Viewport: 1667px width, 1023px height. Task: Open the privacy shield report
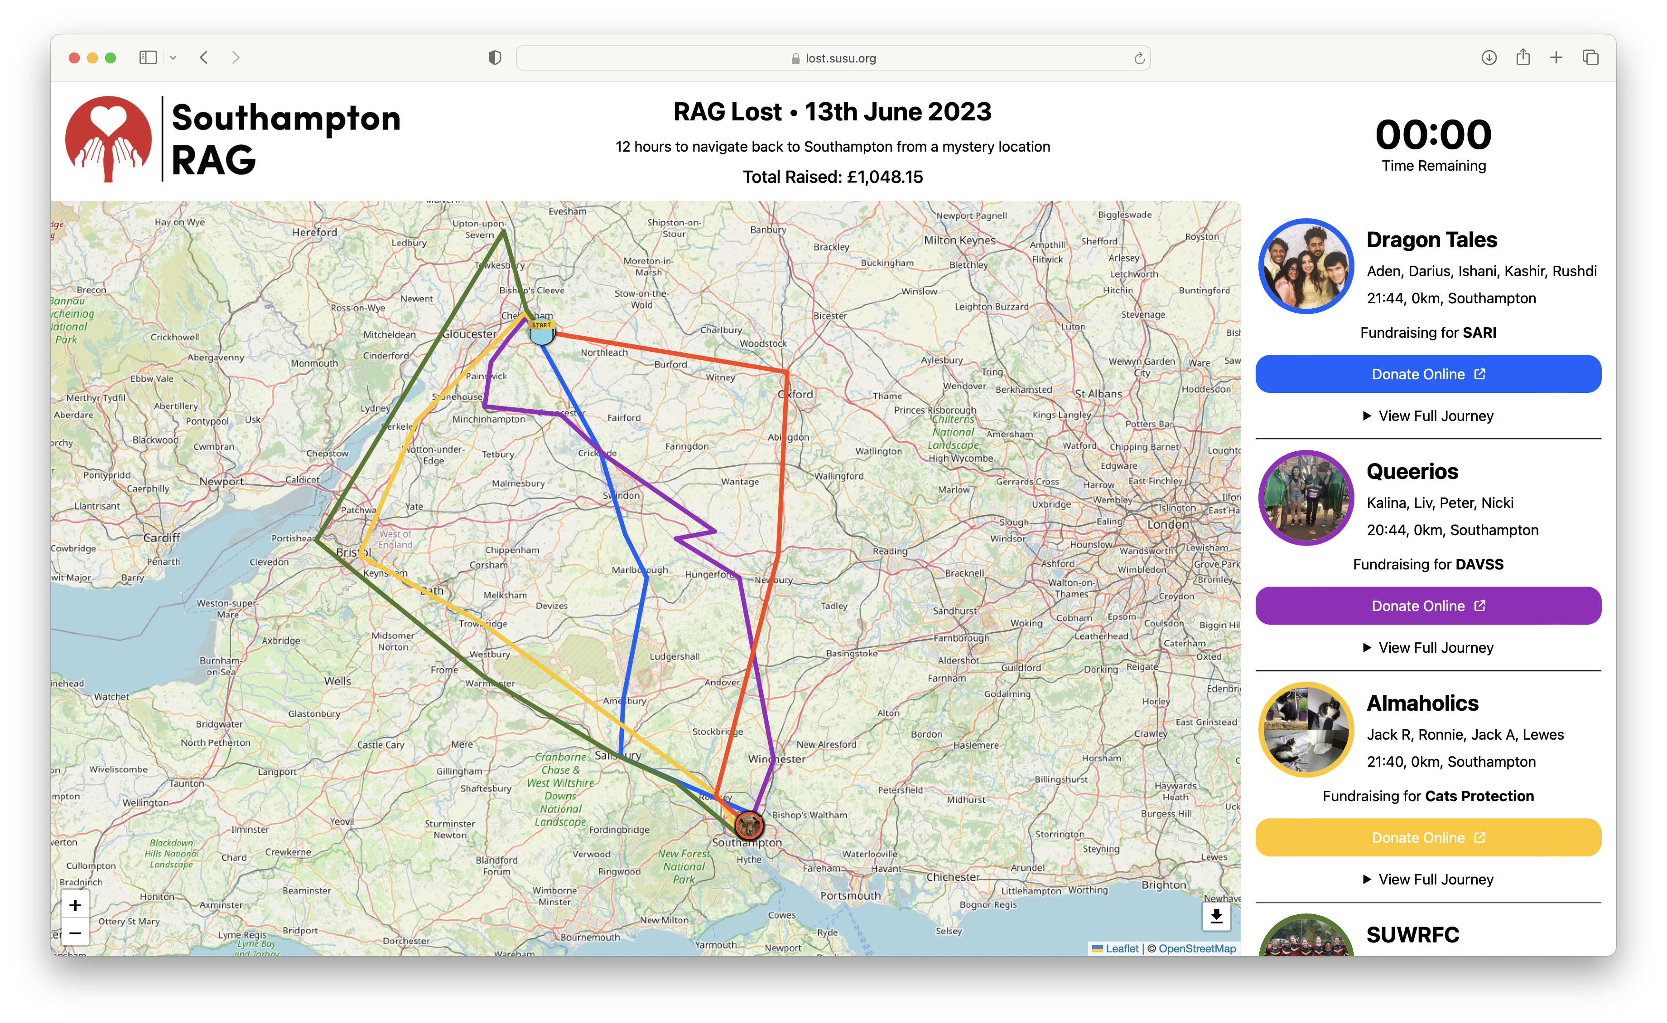click(495, 57)
